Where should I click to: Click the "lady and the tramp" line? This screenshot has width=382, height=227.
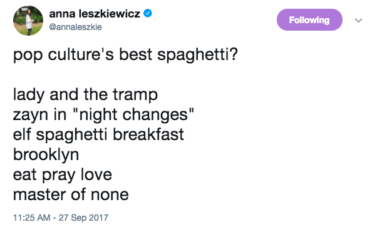pyautogui.click(x=86, y=94)
